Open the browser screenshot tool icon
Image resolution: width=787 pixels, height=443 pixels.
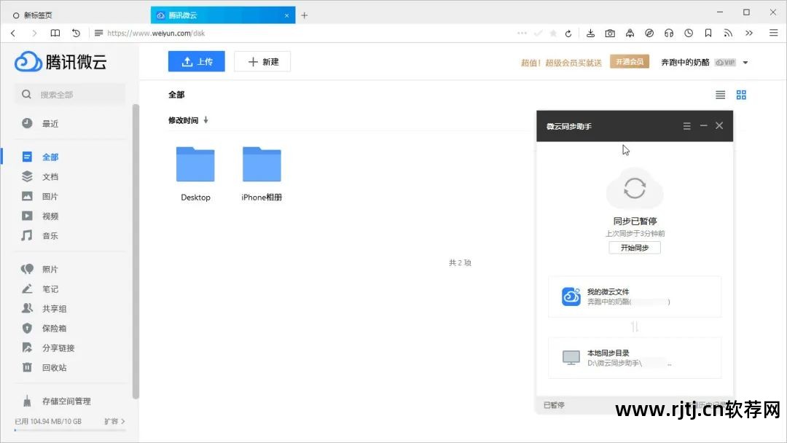click(611, 33)
